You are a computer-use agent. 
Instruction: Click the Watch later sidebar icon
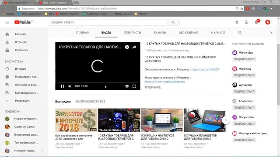(x=7, y=77)
